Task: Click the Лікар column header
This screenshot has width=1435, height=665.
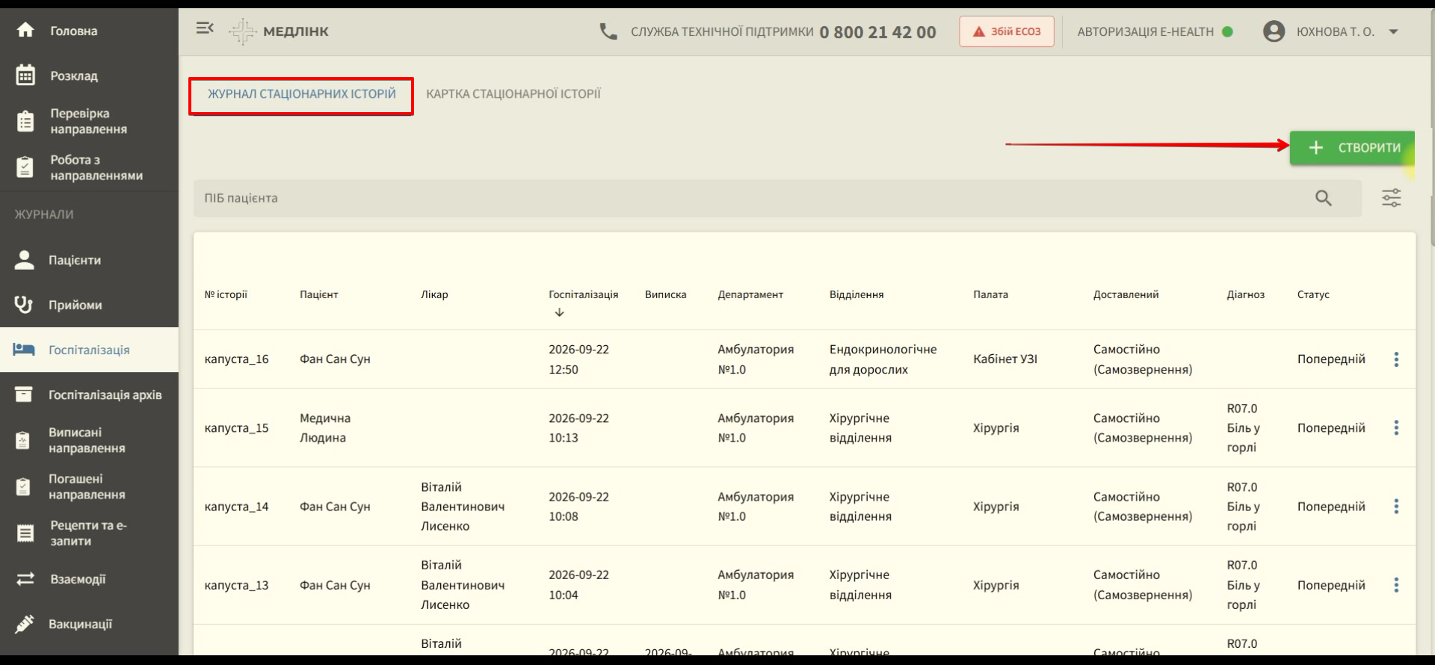Action: pos(434,294)
